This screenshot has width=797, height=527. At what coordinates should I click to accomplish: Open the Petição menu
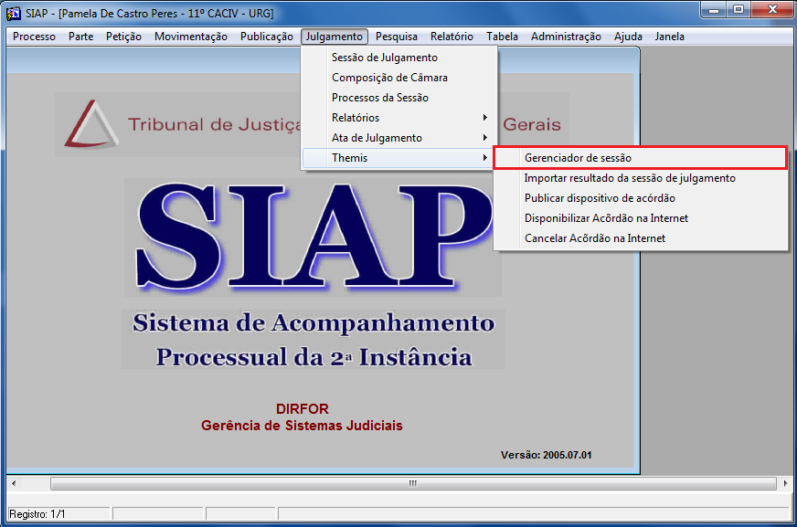click(x=123, y=37)
